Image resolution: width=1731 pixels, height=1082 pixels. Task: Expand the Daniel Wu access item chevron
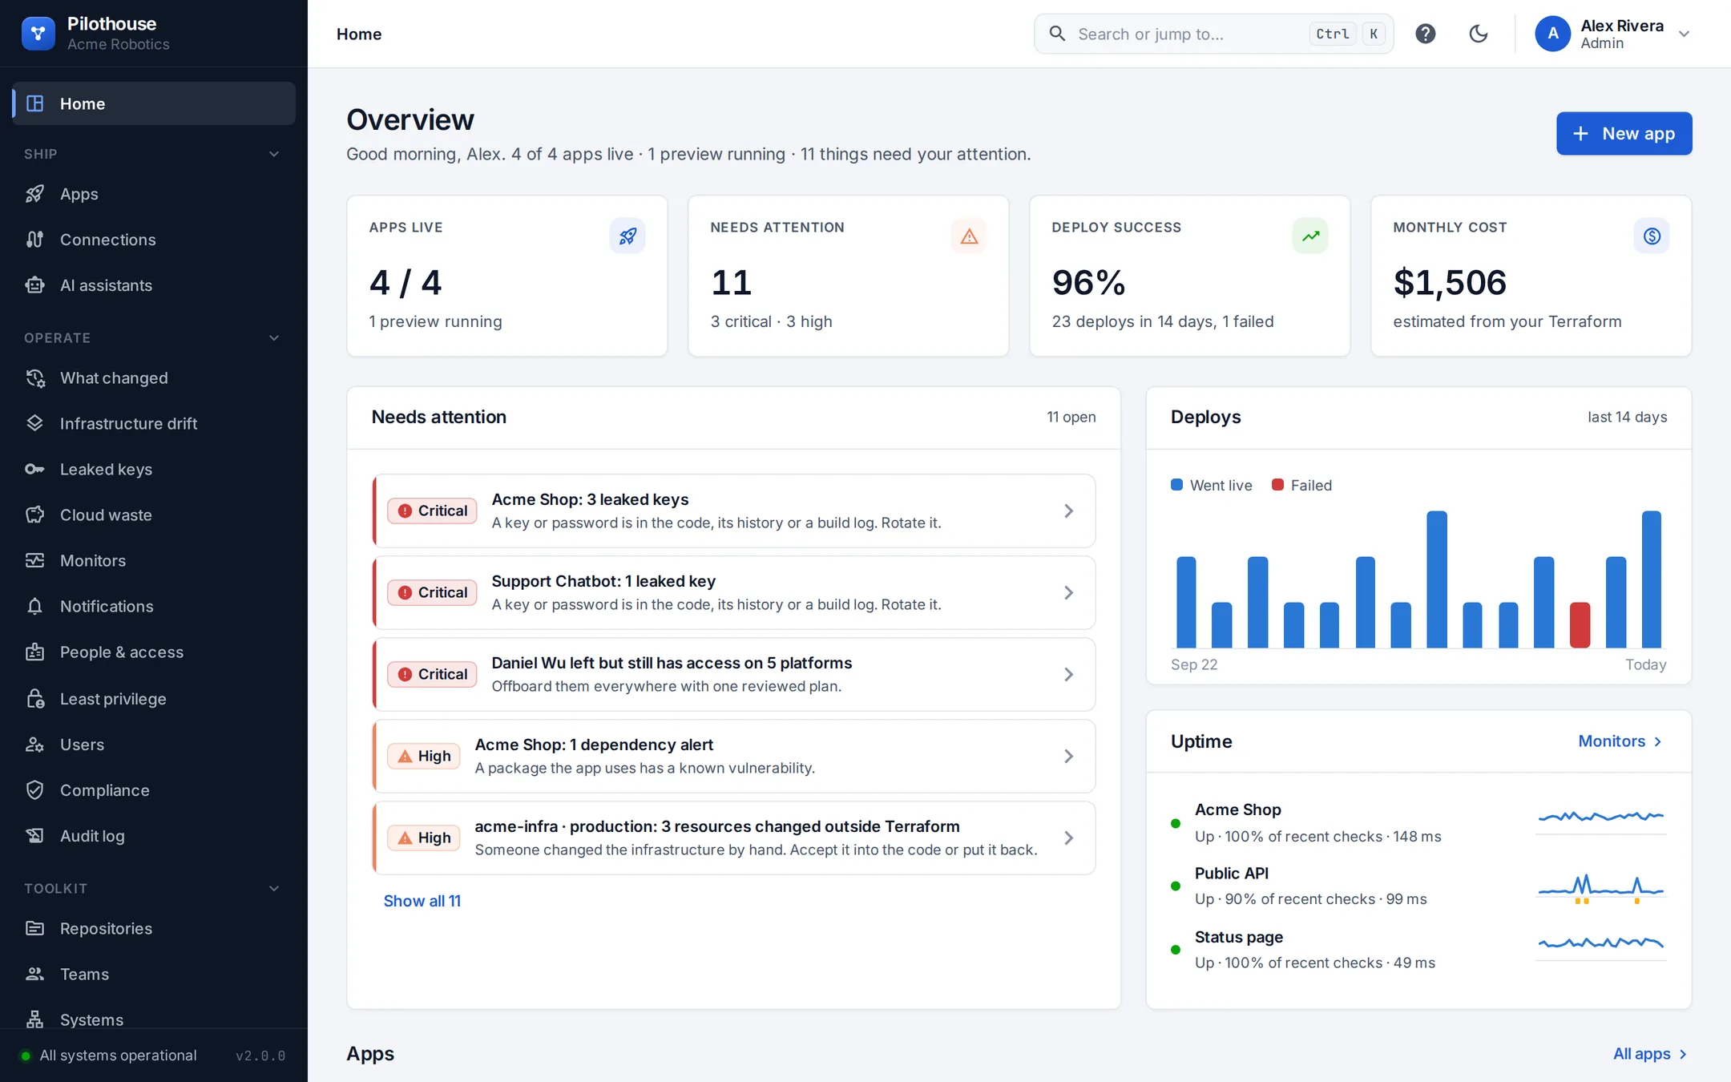pos(1068,674)
